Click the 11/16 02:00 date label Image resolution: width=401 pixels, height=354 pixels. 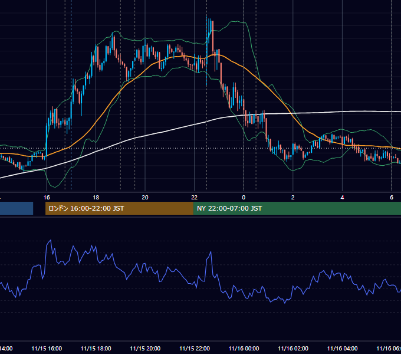(293, 348)
